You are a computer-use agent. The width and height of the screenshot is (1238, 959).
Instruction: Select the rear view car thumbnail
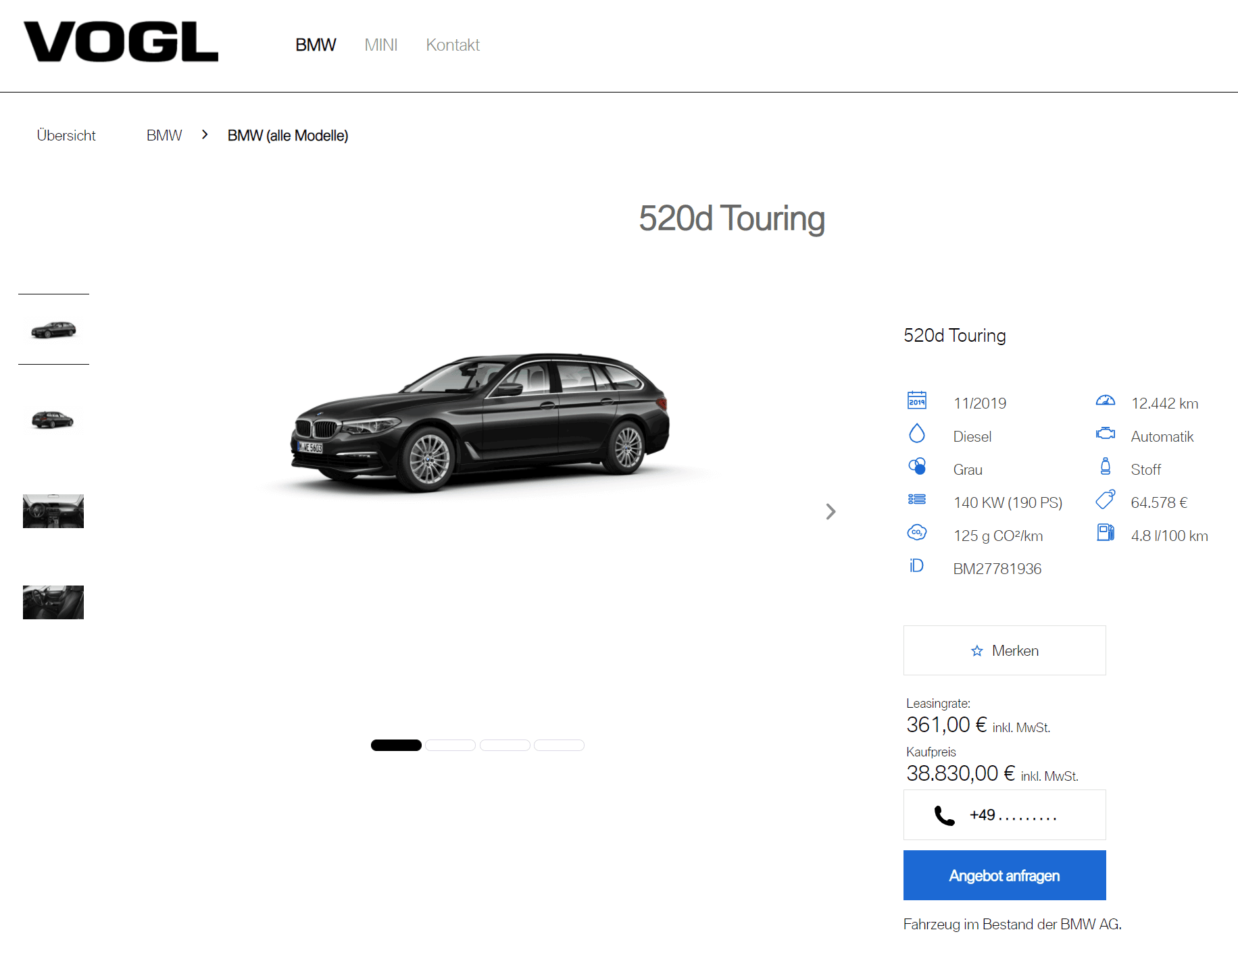(x=53, y=419)
